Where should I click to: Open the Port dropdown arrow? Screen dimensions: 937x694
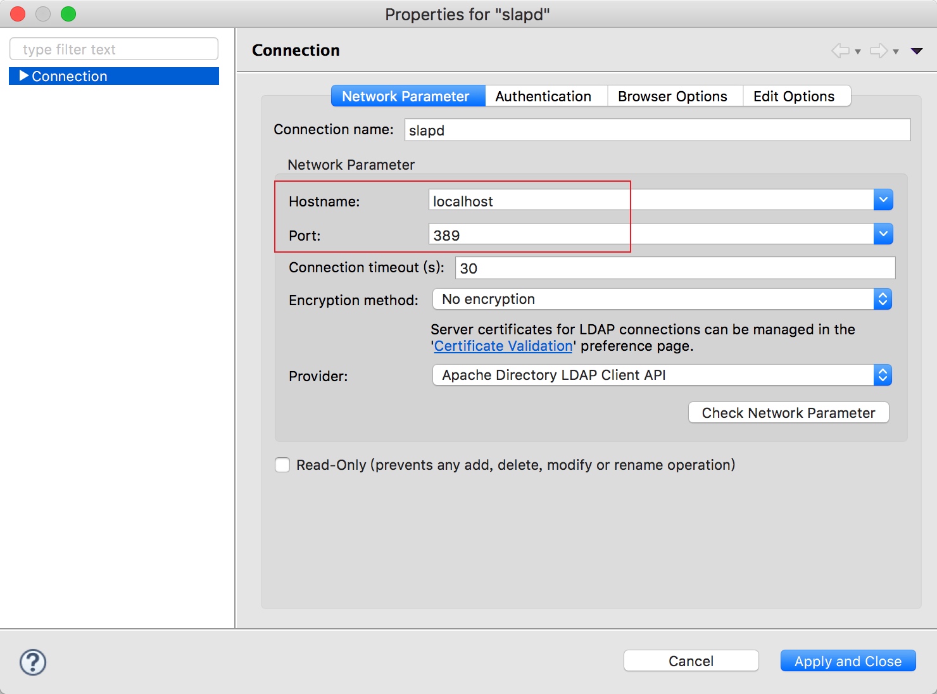click(x=883, y=234)
